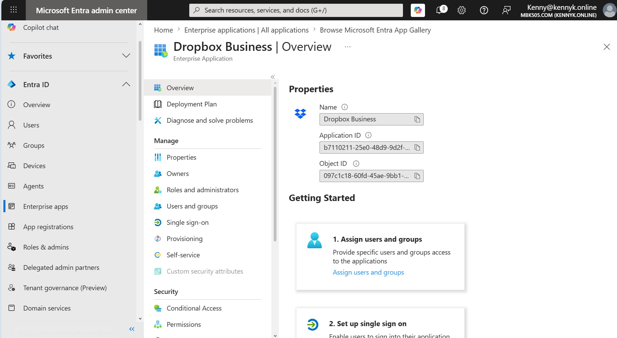The height and width of the screenshot is (338, 617).
Task: Show info tooltip for Name
Action: pos(344,107)
